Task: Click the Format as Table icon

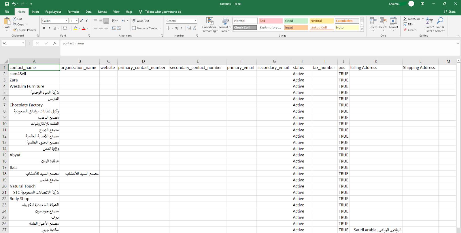Action: [225, 24]
